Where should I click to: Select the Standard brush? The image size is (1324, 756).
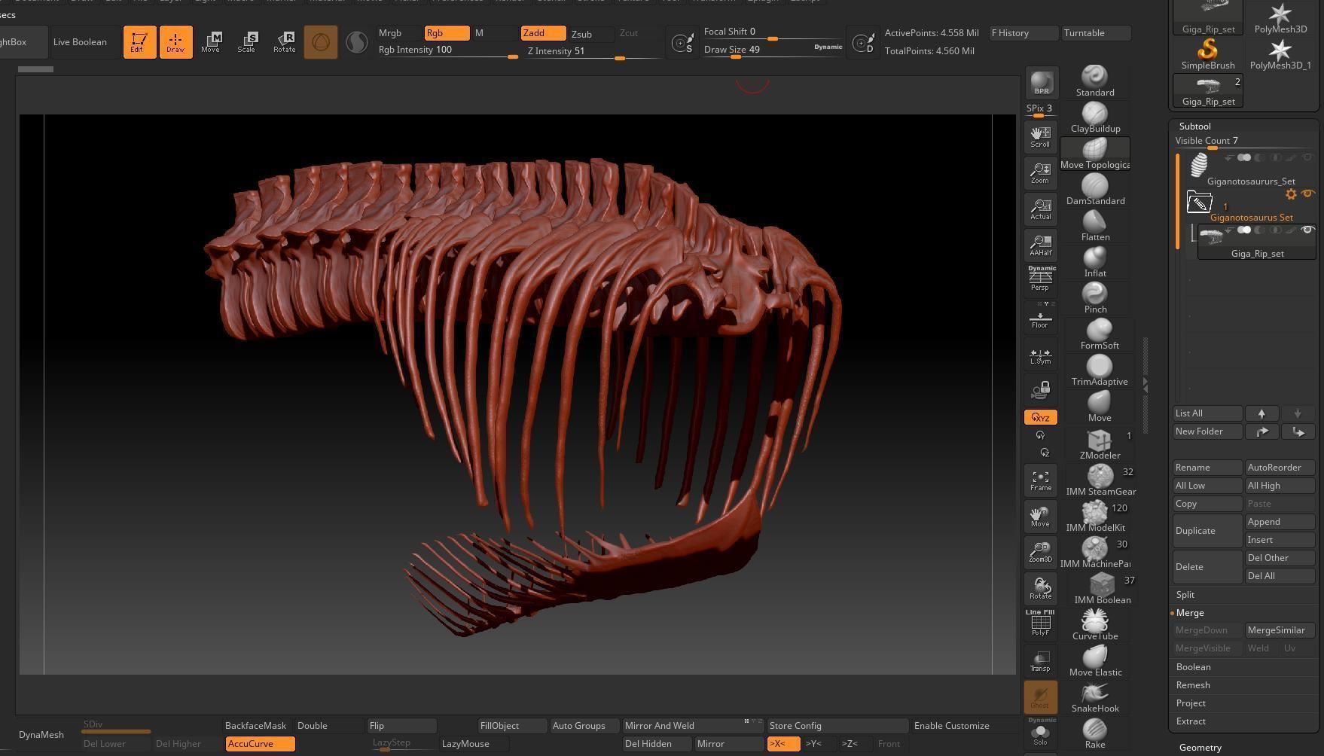point(1094,81)
